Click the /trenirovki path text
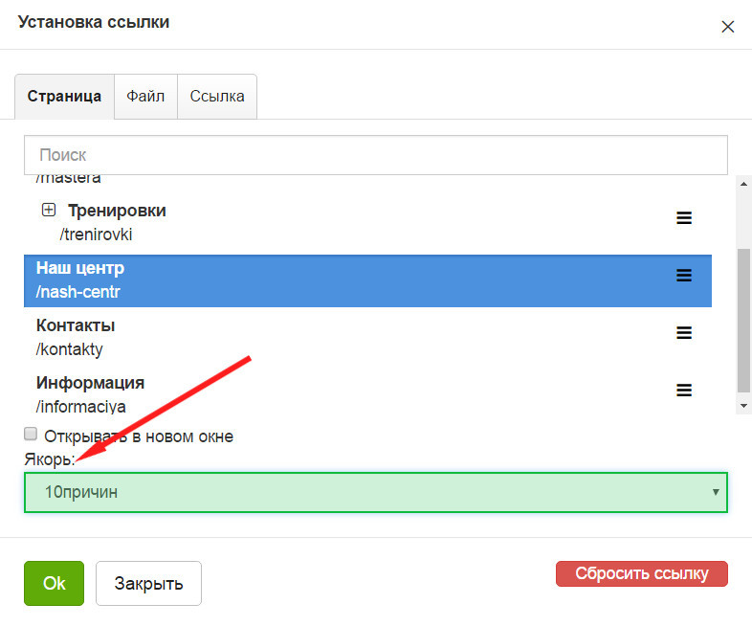Screen dimensions: 752x626 coord(96,235)
